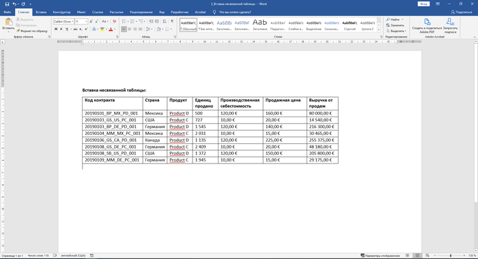Click the Save icon in quick access toolbar
478x259 pixels.
[x=7, y=4]
